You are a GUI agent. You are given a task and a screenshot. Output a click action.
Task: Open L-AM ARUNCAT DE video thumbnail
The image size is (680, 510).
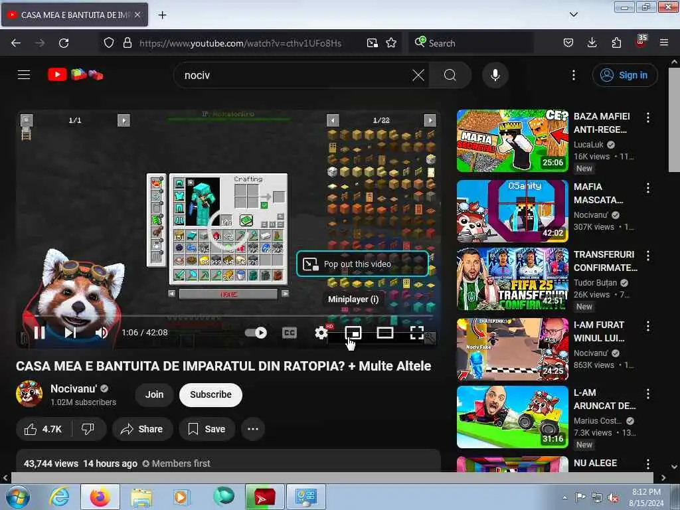tap(512, 417)
